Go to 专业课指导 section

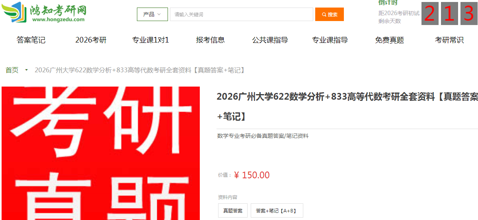pos(330,40)
